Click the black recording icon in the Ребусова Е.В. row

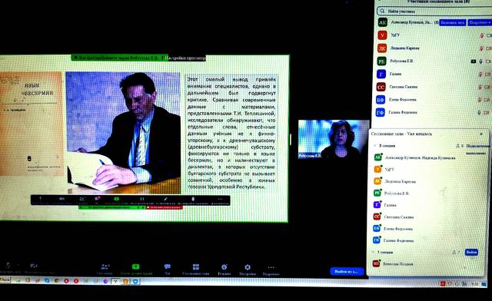click(x=474, y=61)
